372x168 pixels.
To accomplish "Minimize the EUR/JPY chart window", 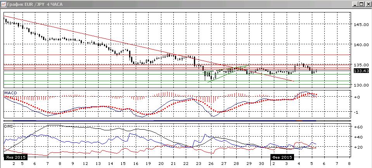I will pyautogui.click(x=355, y=4).
